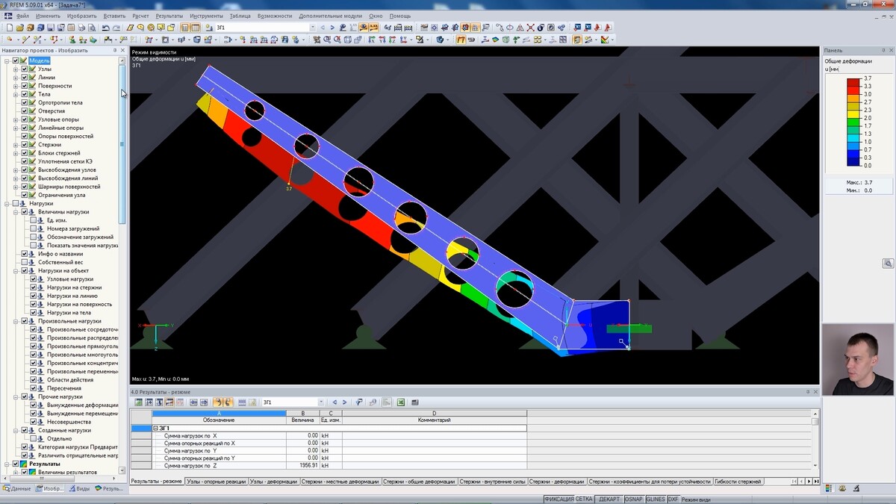Click the ФИКСАЦИЯ СЕТКА status button
Viewport: 896px width, 504px height.
click(x=568, y=499)
